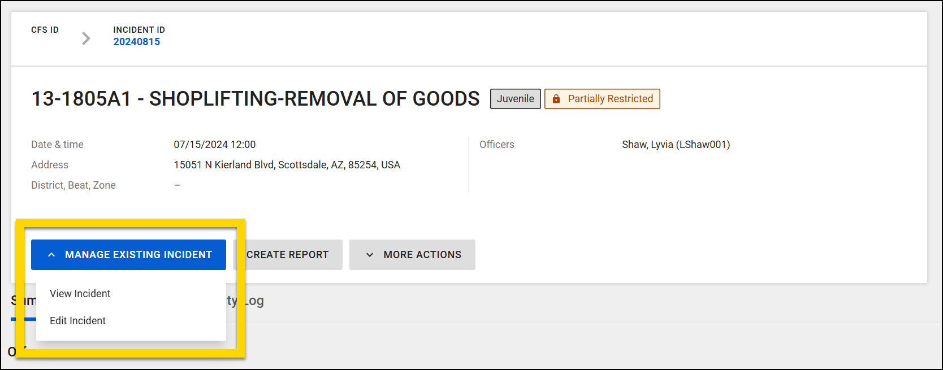The height and width of the screenshot is (370, 943).
Task: Open incident ID 20240815 link
Action: 136,42
